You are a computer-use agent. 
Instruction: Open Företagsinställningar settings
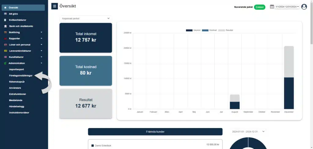[x=21, y=76]
